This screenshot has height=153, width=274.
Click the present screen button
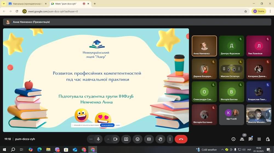pos(126,139)
